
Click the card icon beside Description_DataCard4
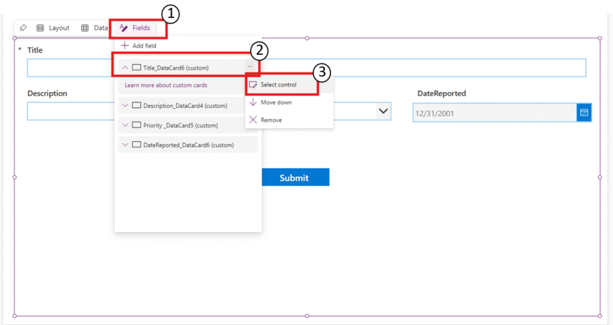pos(136,105)
